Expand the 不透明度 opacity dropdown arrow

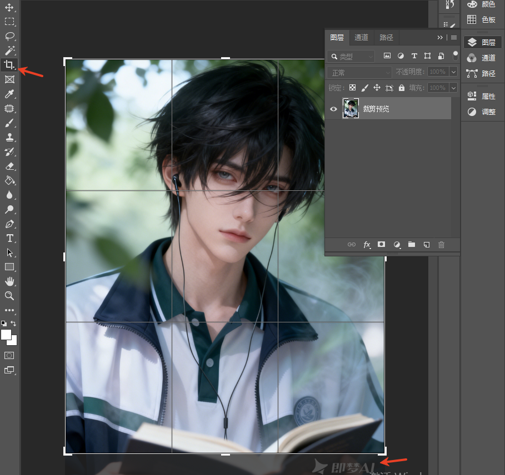click(x=453, y=72)
